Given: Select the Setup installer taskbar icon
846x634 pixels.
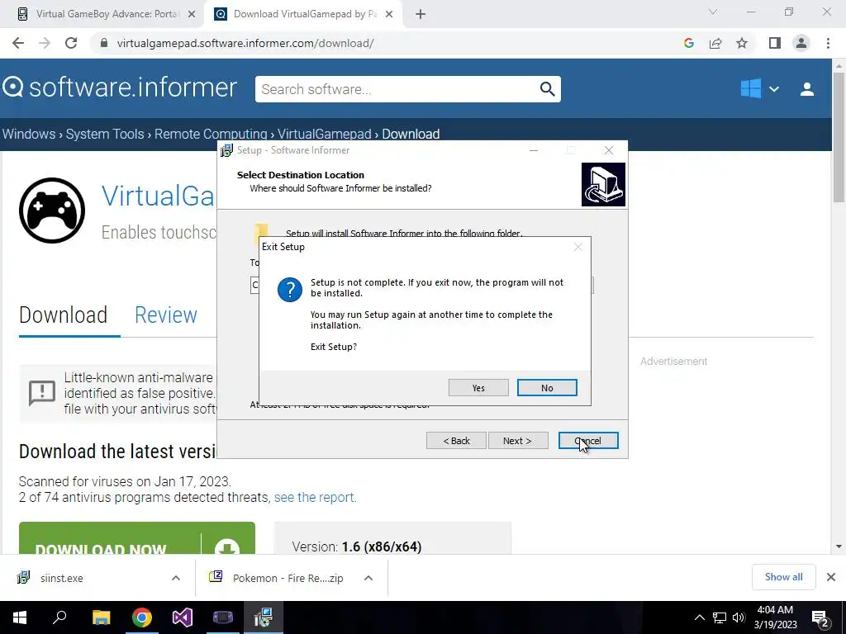Looking at the screenshot, I should [x=264, y=617].
